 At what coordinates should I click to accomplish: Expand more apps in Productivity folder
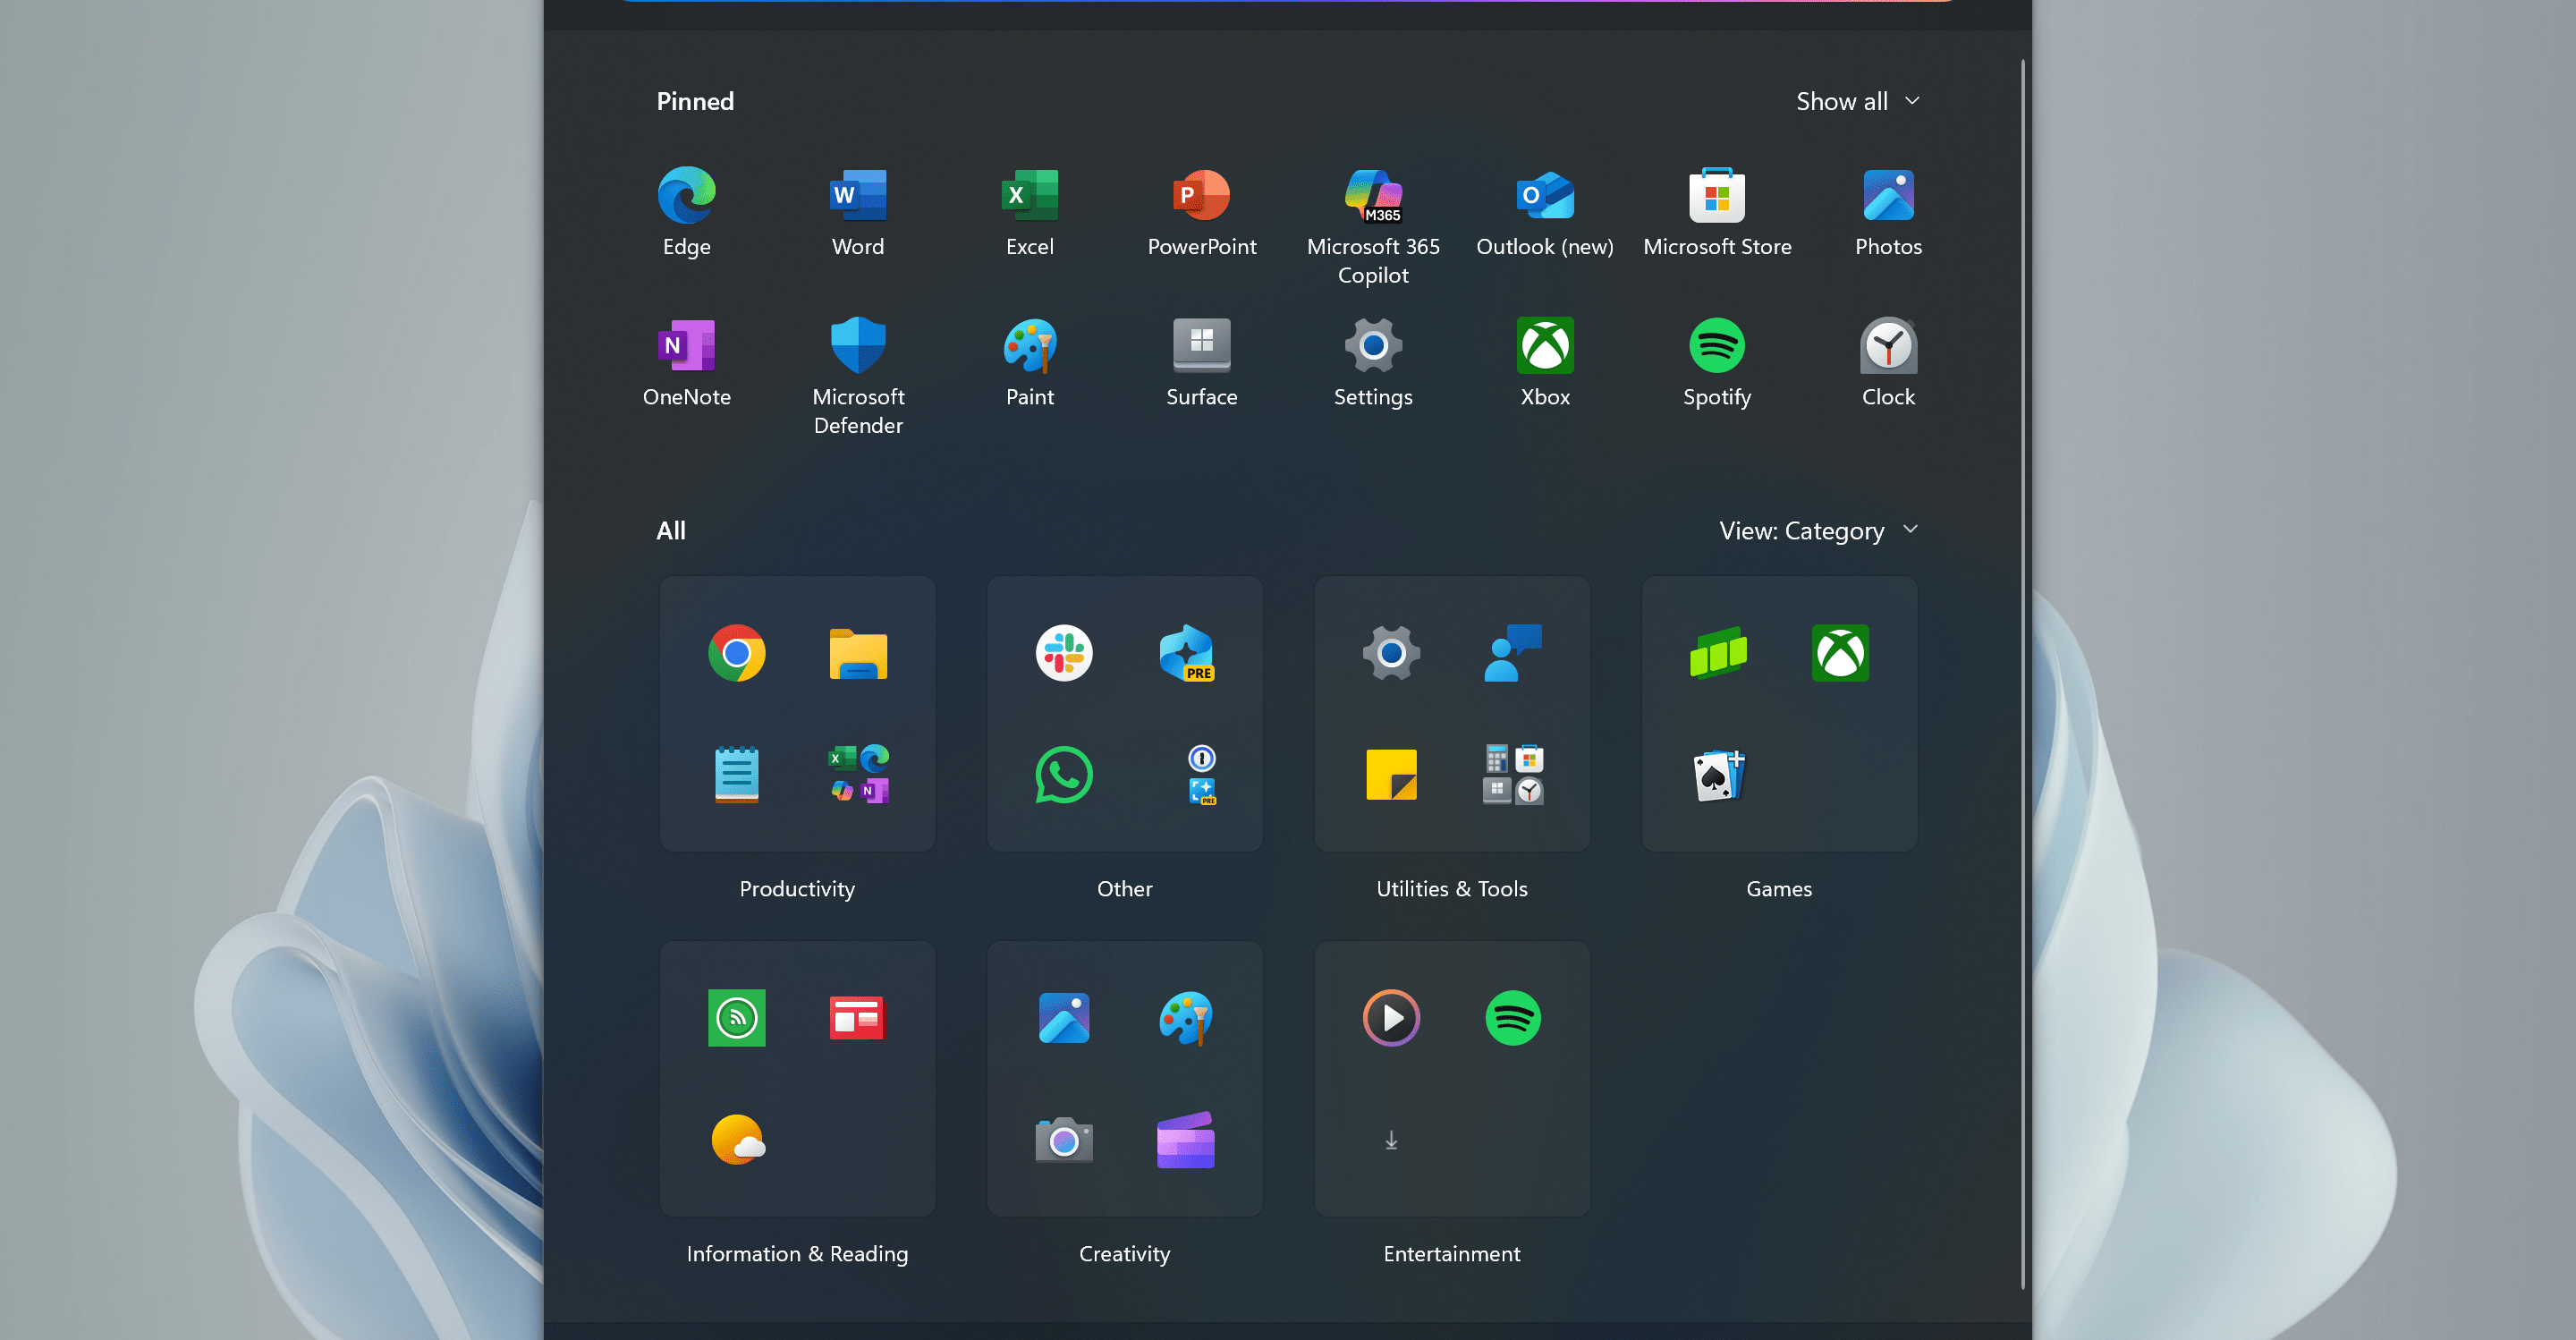tap(858, 774)
